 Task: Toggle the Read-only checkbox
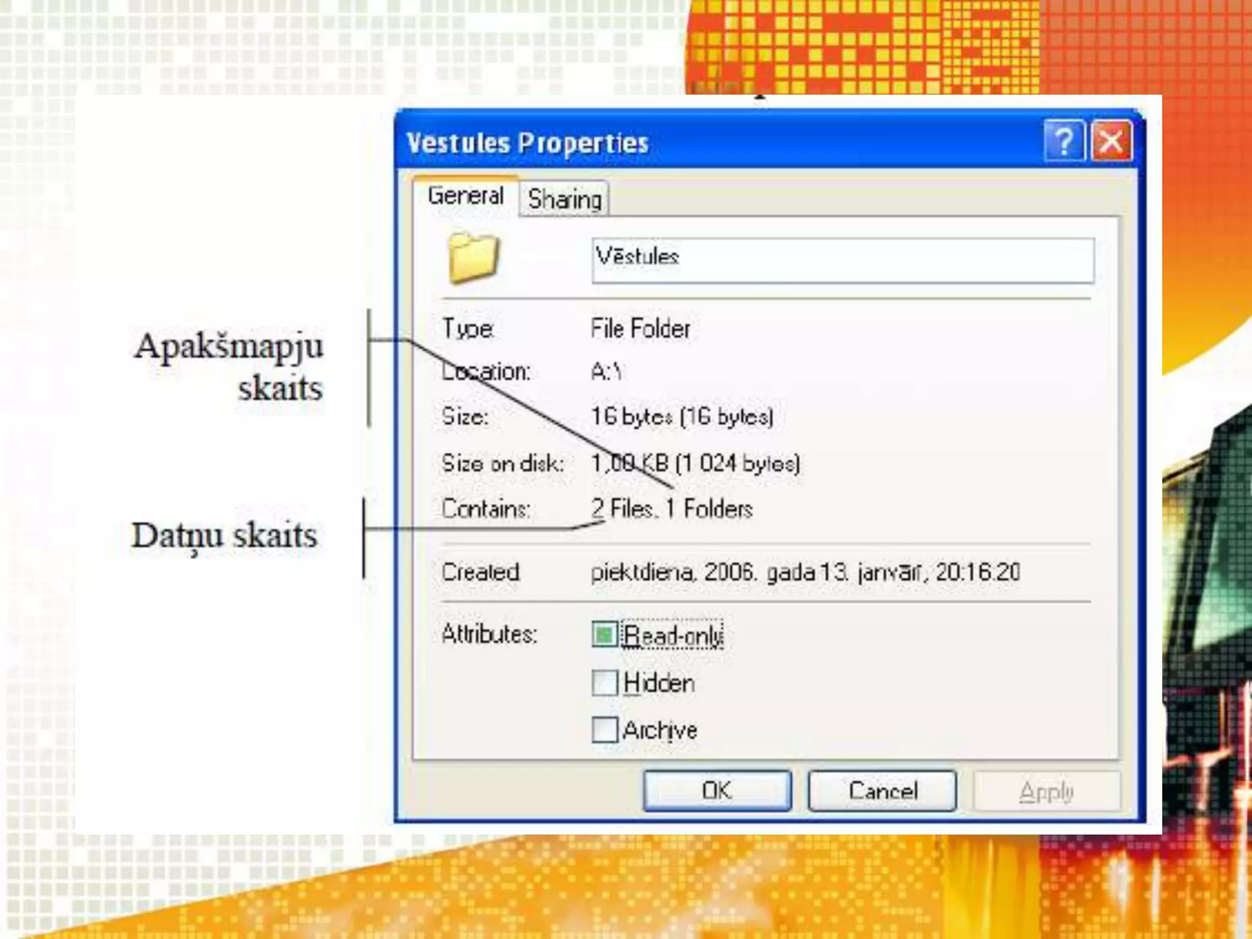605,634
